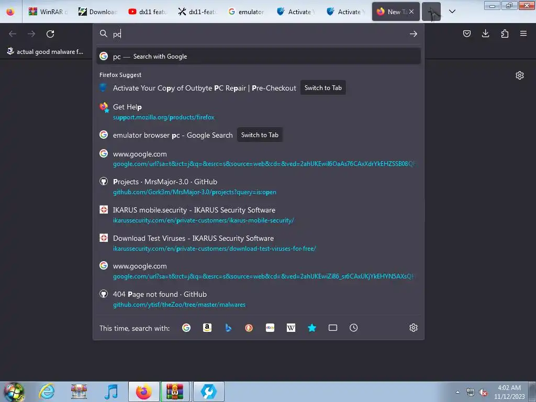Switch to the Download tab
This screenshot has width=536, height=402.
[98, 12]
